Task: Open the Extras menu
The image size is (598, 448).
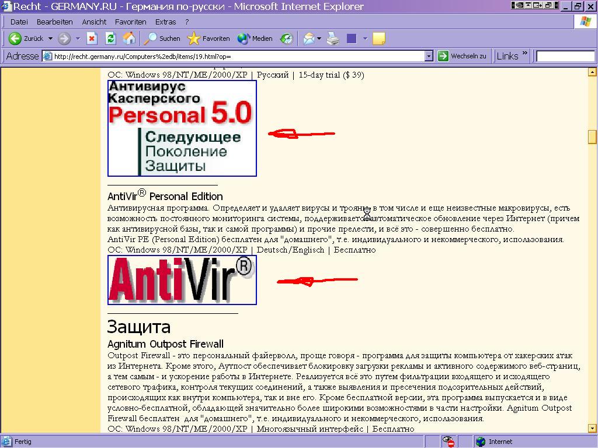Action: tap(165, 22)
